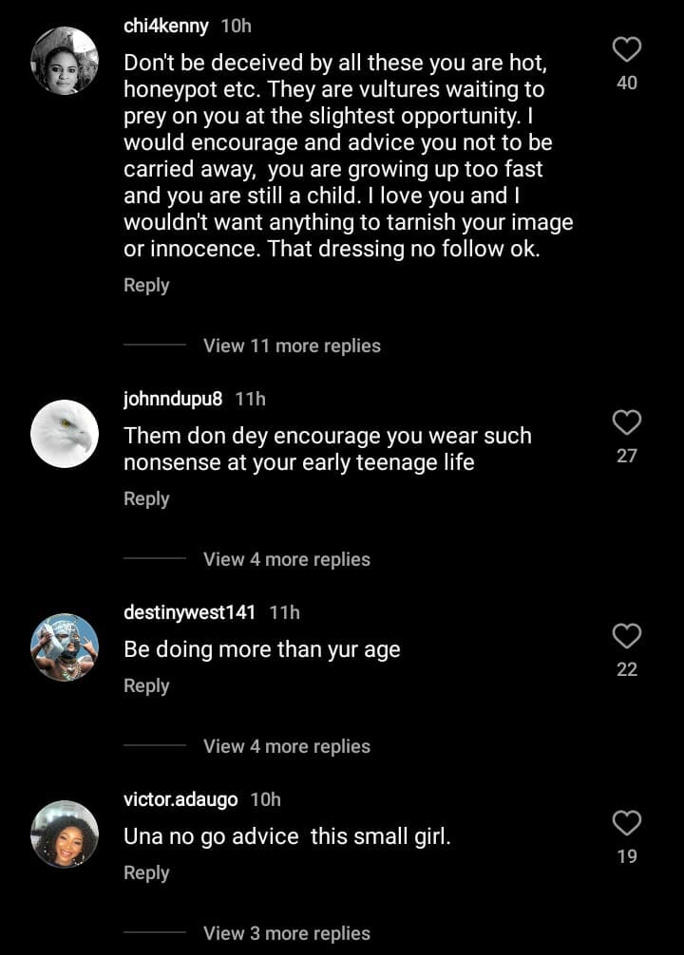
Task: Expand "View 3 more replies"
Action: (286, 933)
